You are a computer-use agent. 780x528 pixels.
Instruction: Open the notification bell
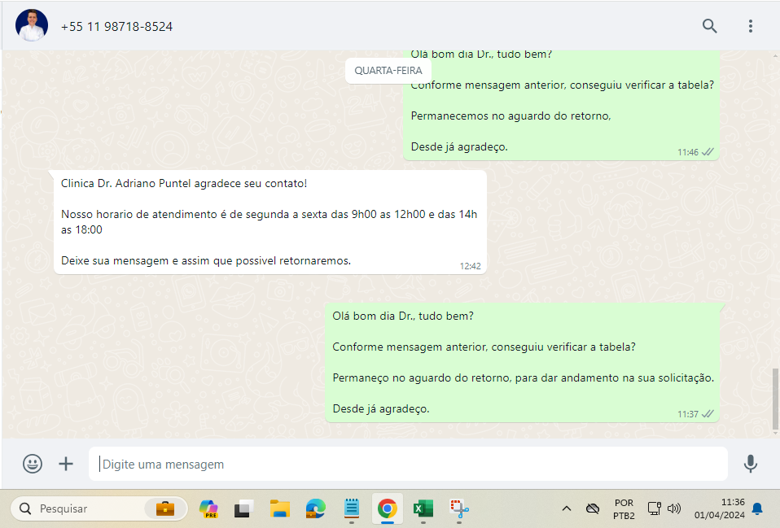757,508
